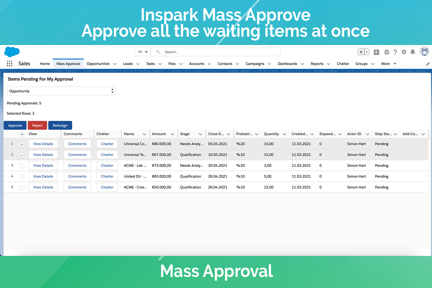Click the Help question mark icon
Image resolution: width=432 pixels, height=288 pixels.
click(x=395, y=52)
